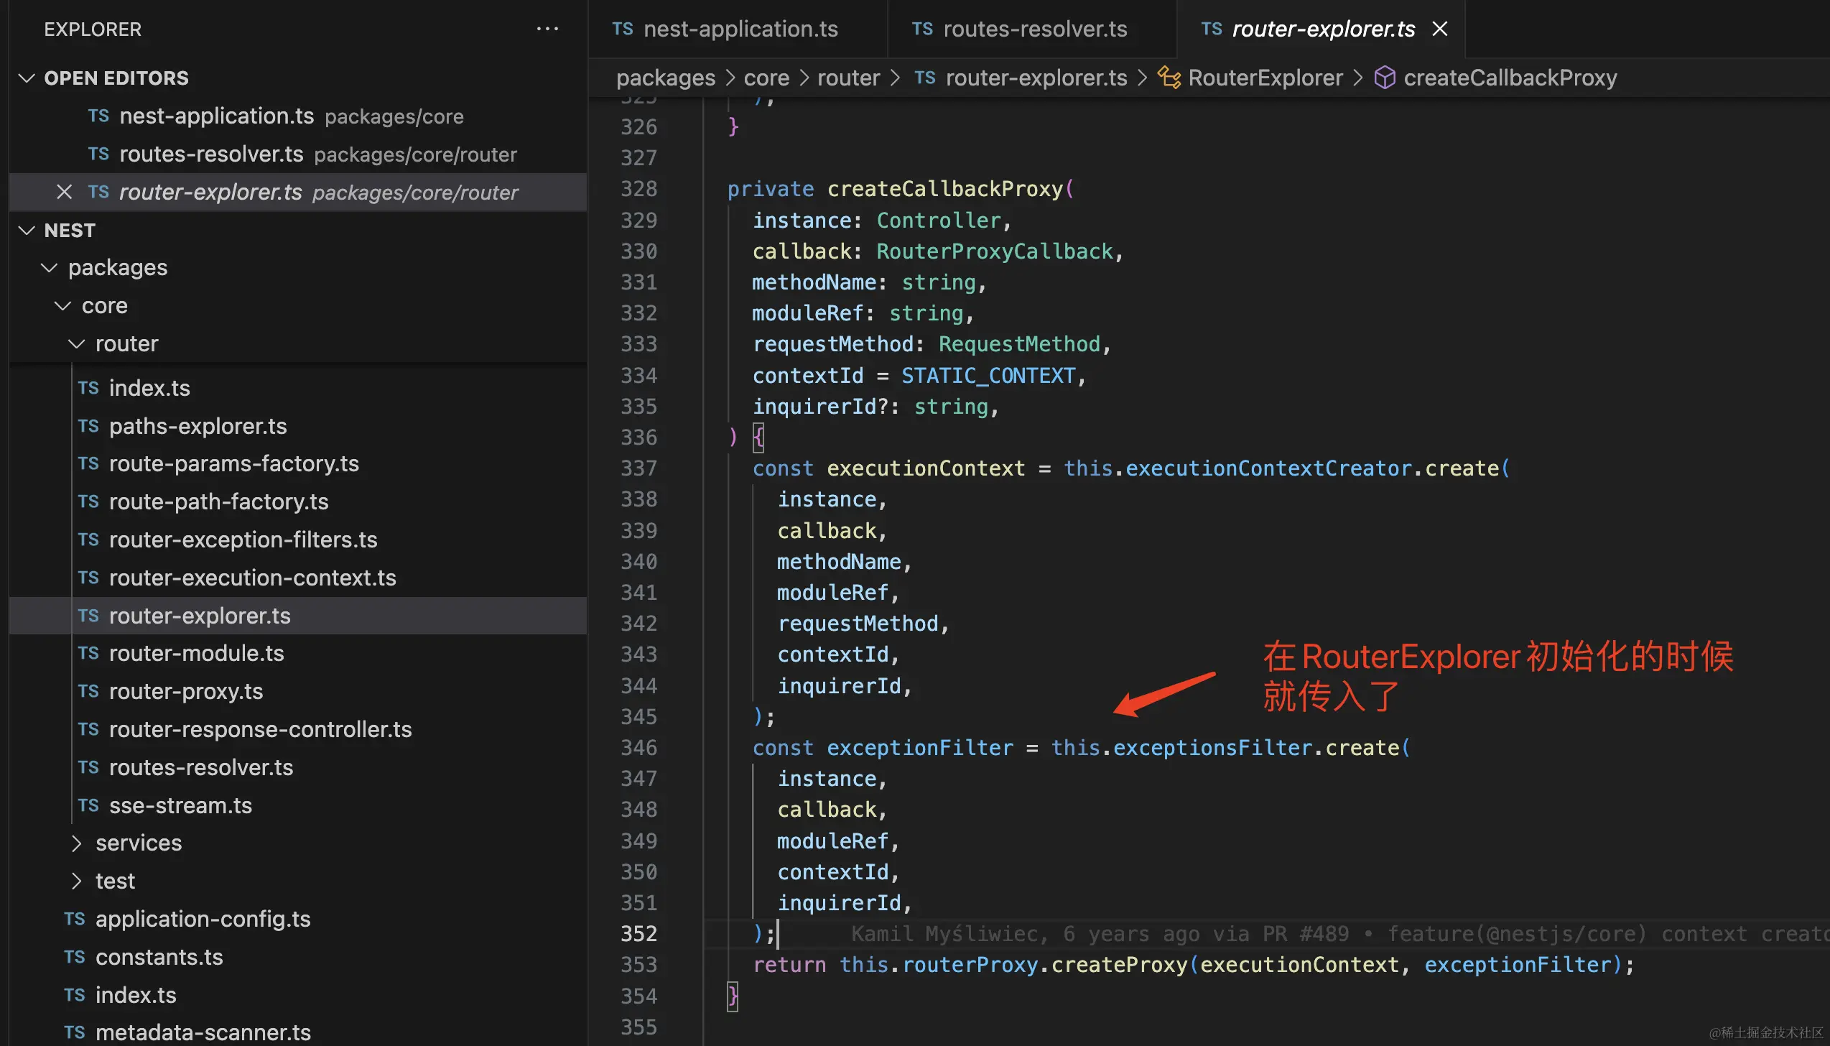
Task: Click TS icon of nest-application.ts tab
Action: click(x=623, y=29)
